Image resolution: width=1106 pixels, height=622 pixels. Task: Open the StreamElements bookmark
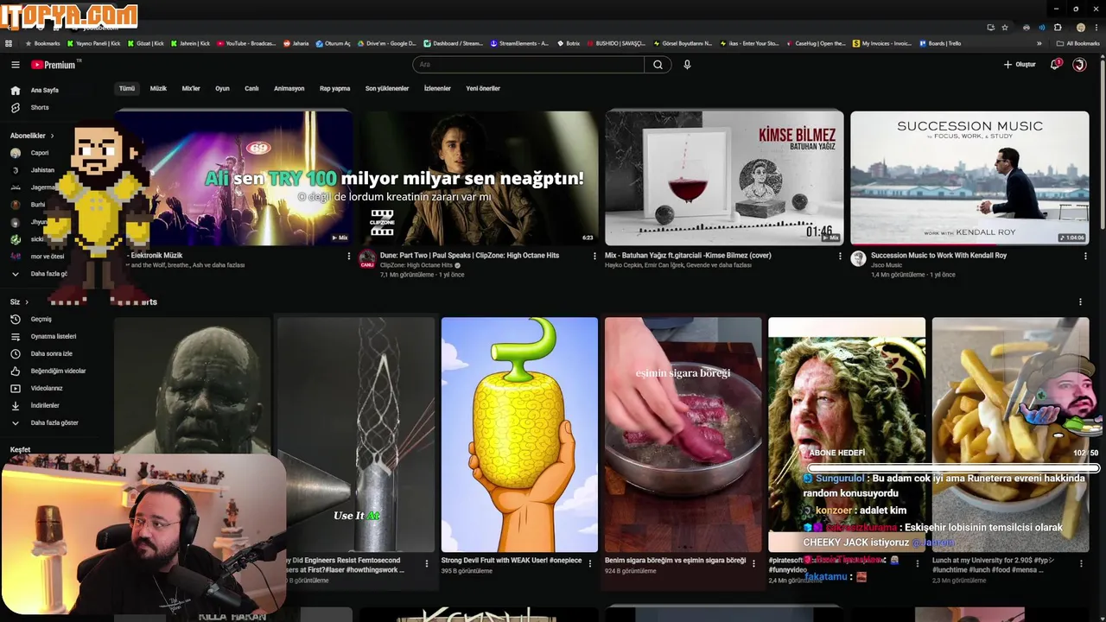[x=519, y=43]
